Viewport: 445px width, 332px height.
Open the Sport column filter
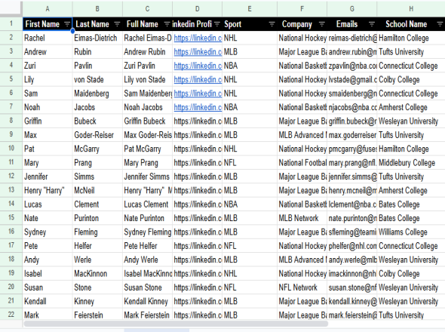(272, 24)
